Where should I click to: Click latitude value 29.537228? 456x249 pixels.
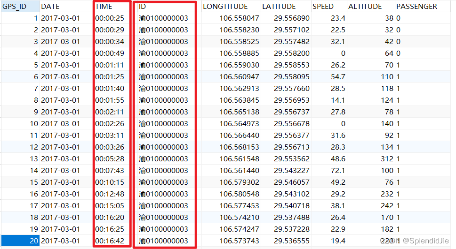[x=292, y=229]
